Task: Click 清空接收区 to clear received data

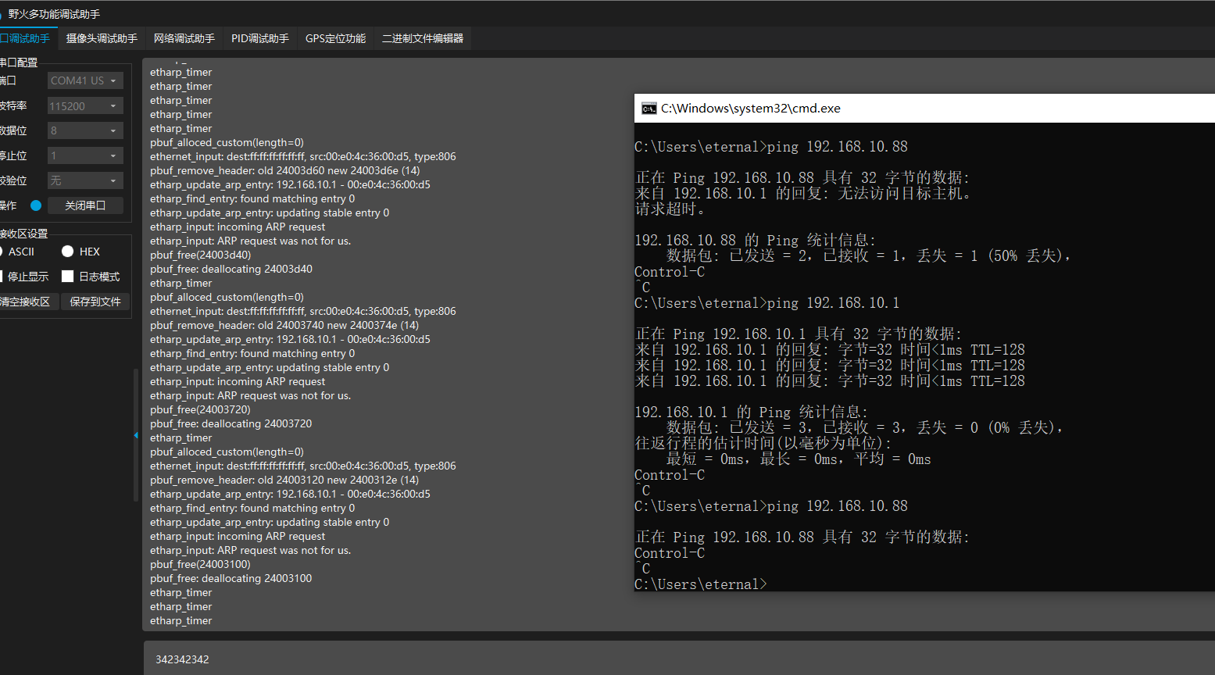Action: coord(29,302)
